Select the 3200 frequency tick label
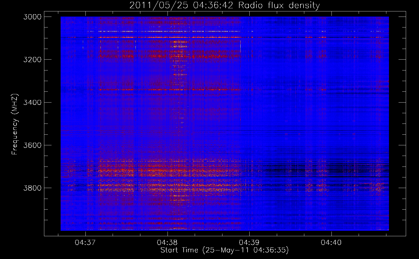This screenshot has width=419, height=259. tap(32, 60)
